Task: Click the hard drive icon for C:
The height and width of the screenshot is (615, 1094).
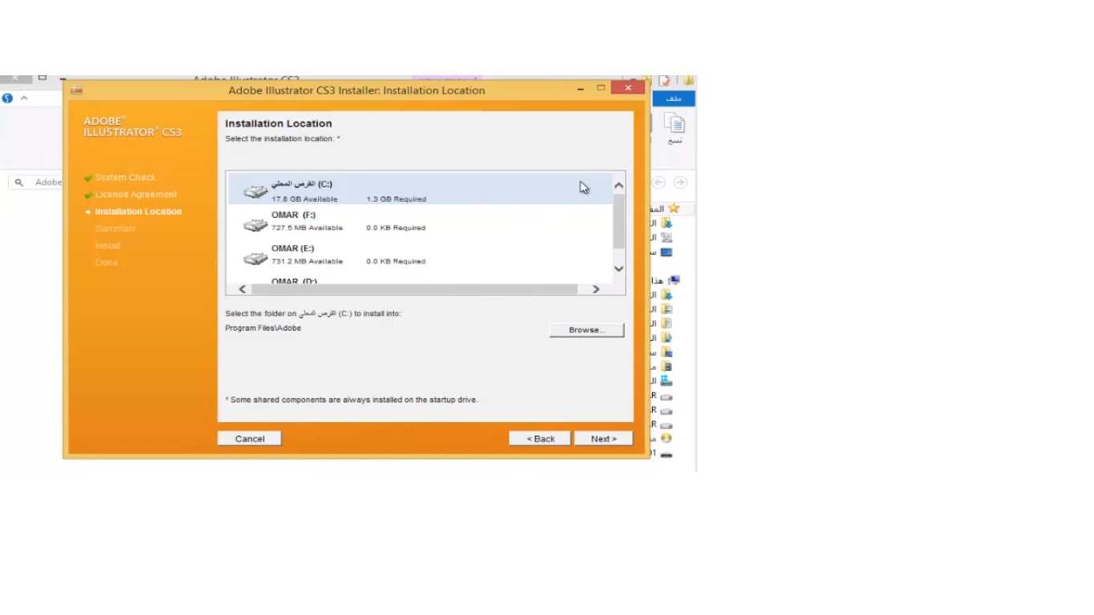Action: coord(255,191)
